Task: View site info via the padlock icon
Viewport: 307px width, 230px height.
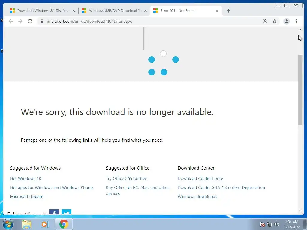Action: click(x=42, y=21)
